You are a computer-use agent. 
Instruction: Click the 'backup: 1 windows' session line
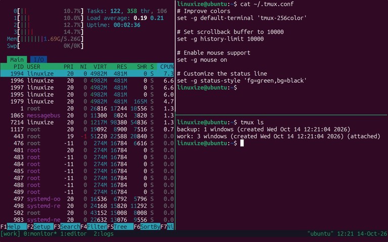(x=264, y=129)
